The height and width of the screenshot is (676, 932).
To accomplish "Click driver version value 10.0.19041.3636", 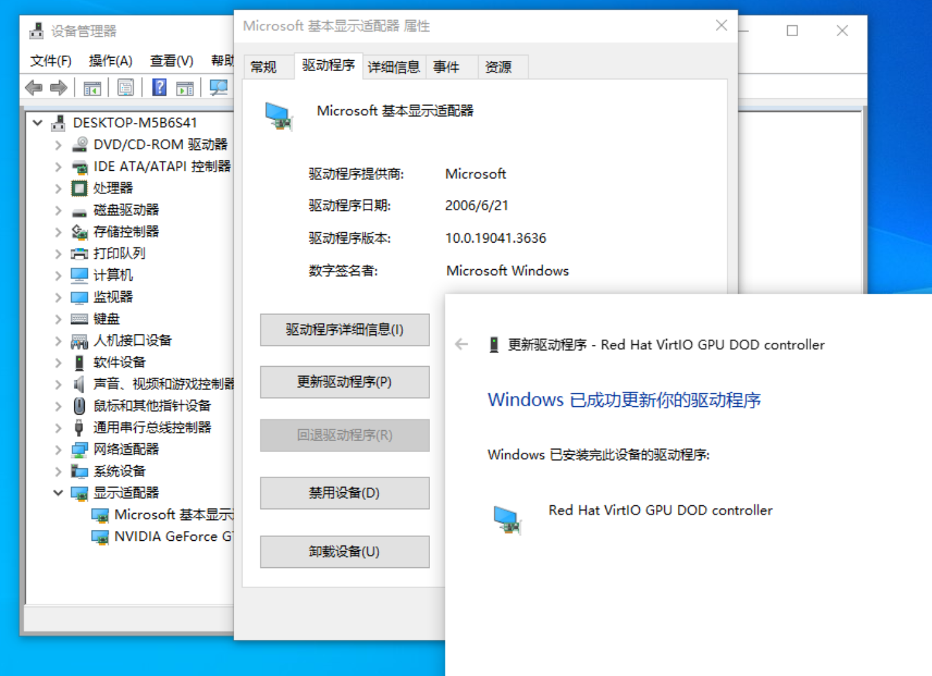I will 495,238.
